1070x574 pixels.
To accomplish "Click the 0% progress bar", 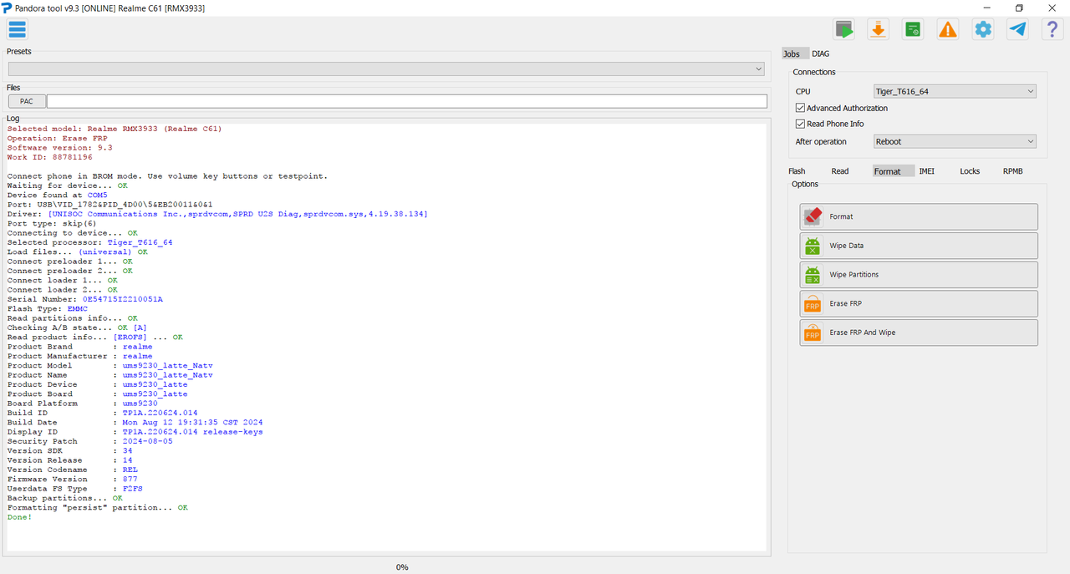I will tap(402, 566).
